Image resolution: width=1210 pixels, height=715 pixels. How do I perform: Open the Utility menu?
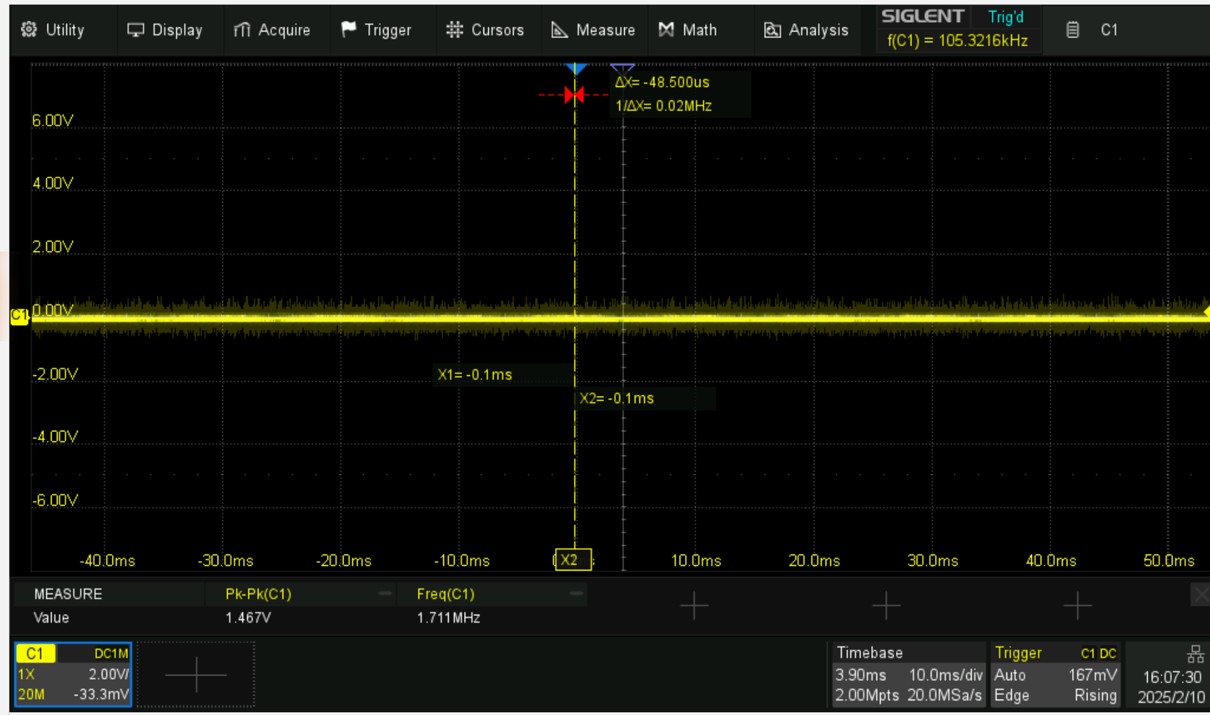54,30
